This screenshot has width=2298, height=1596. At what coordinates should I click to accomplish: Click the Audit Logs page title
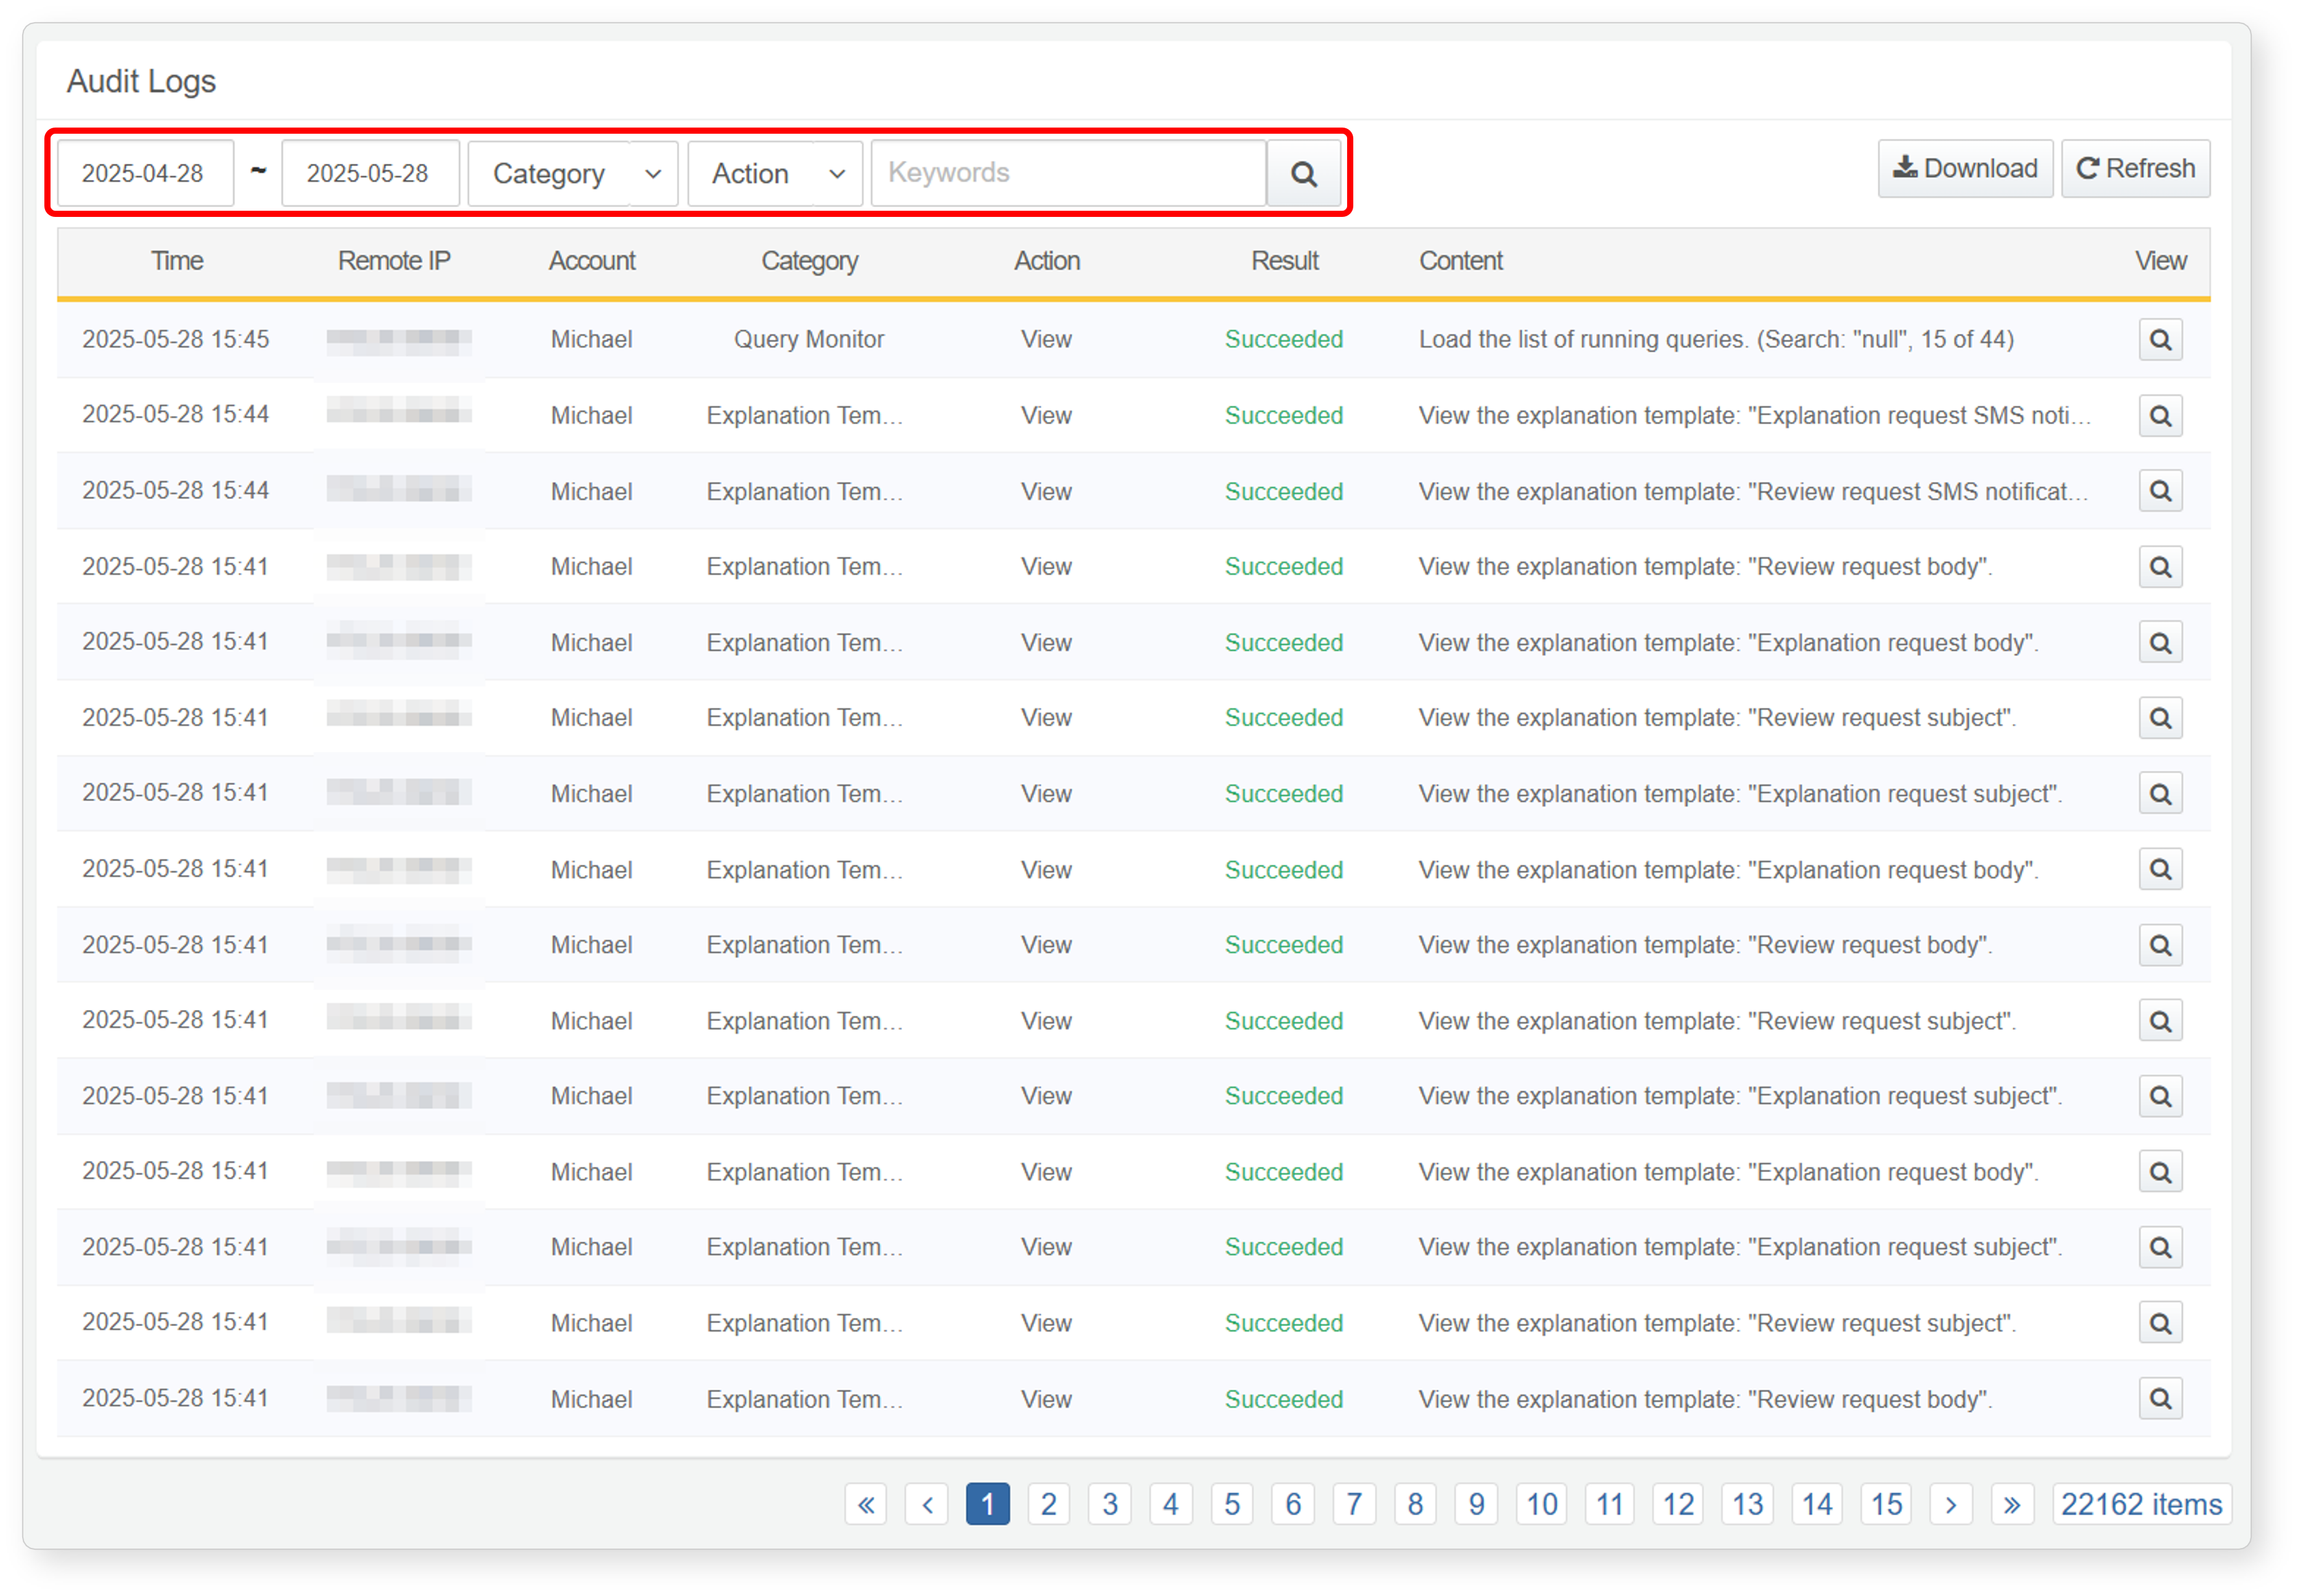[x=141, y=81]
